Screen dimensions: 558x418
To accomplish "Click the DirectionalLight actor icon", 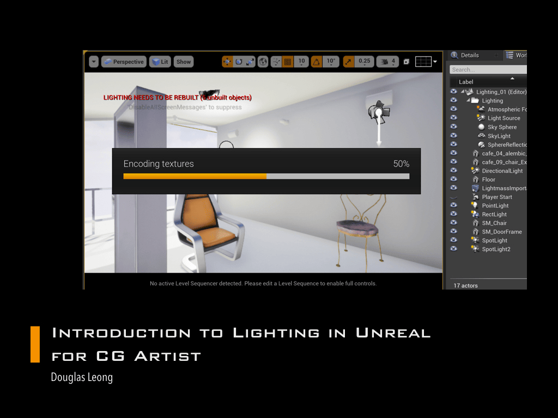I will pyautogui.click(x=475, y=170).
